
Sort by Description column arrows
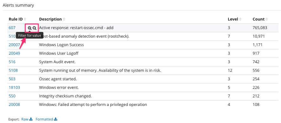click(64, 19)
